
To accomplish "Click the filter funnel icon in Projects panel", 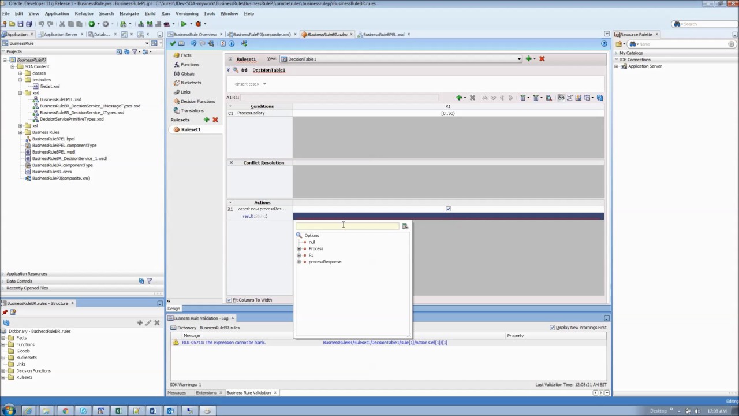I will tap(135, 51).
